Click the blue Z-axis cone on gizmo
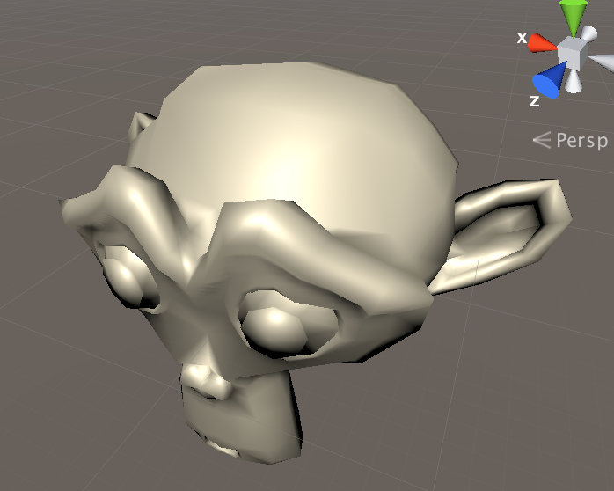614x491 pixels. (549, 81)
